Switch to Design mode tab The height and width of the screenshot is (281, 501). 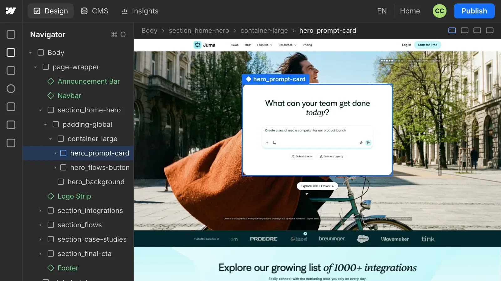50,11
